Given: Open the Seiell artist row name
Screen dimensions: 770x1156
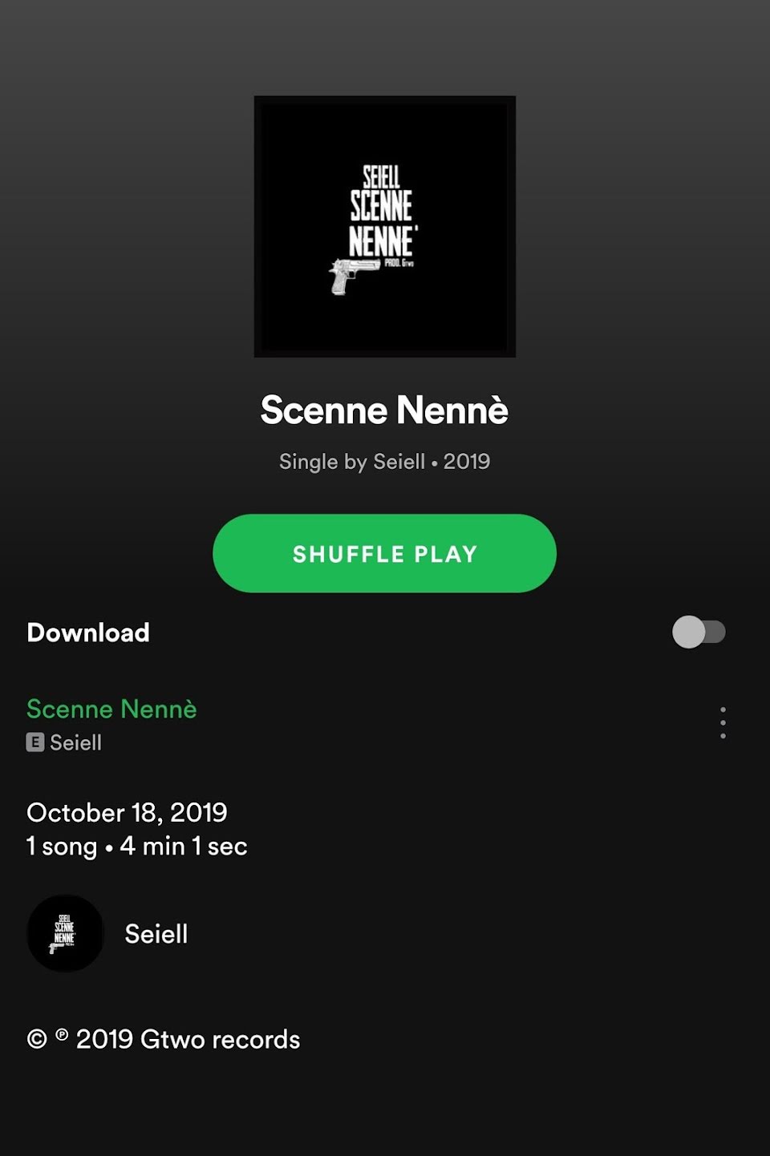Looking at the screenshot, I should pyautogui.click(x=156, y=934).
